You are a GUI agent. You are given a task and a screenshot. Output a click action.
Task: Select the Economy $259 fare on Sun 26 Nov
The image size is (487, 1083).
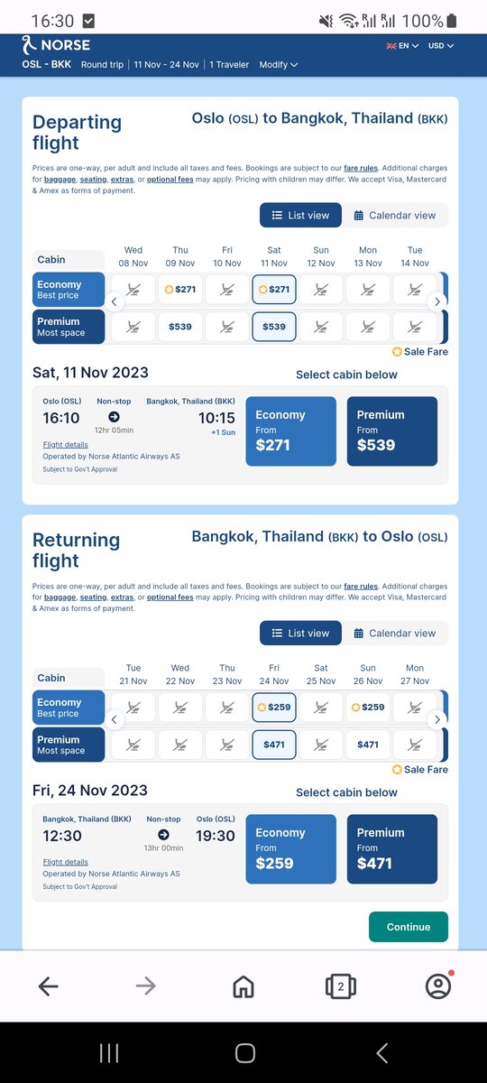pos(368,707)
